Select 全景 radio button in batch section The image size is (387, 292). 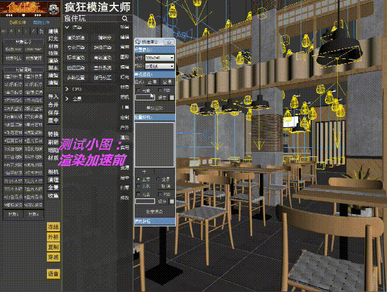click(x=158, y=179)
